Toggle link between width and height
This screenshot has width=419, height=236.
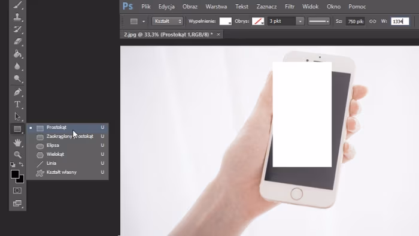372,21
